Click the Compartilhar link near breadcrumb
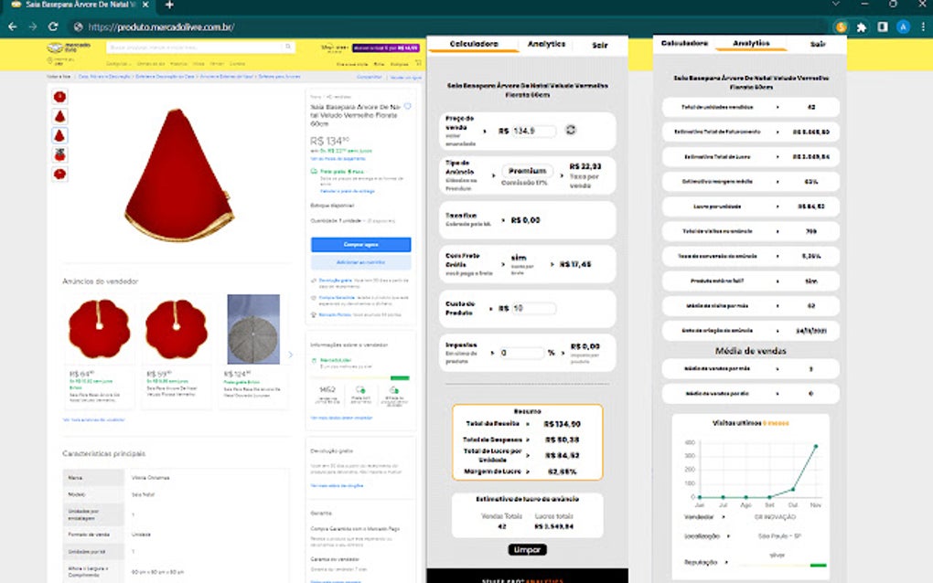The height and width of the screenshot is (583, 933). [369, 78]
